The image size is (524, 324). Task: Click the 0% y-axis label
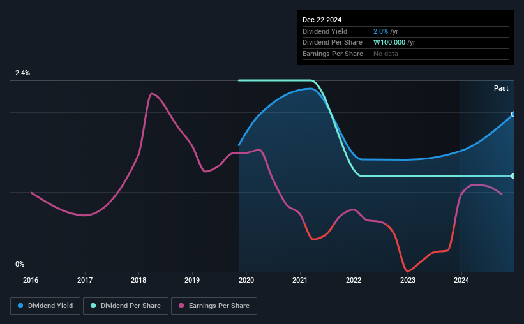(x=20, y=264)
